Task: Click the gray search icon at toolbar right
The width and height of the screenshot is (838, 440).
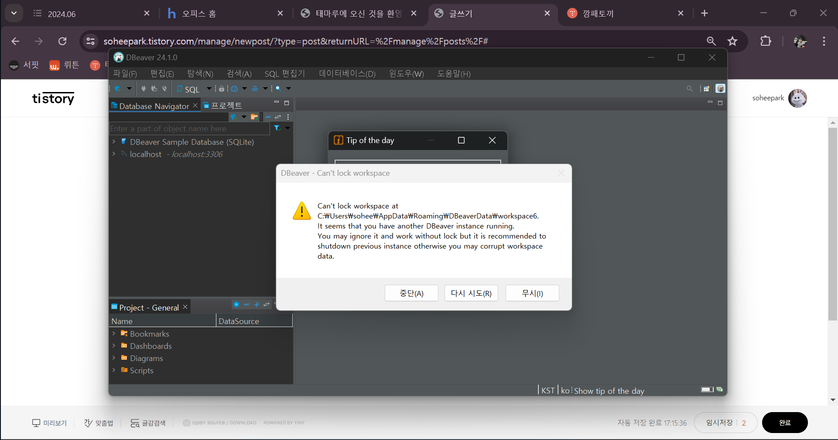Action: coord(690,89)
